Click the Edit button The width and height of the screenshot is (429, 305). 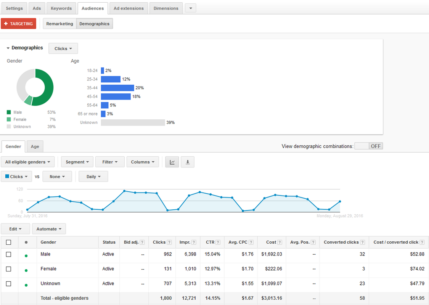(x=15, y=228)
